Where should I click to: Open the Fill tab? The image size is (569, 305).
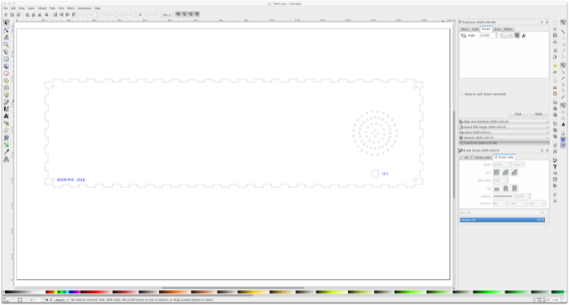click(x=465, y=157)
